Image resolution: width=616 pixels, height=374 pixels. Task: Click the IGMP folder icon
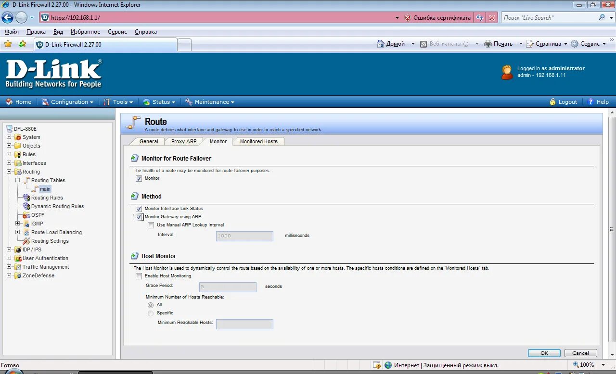[x=26, y=224]
